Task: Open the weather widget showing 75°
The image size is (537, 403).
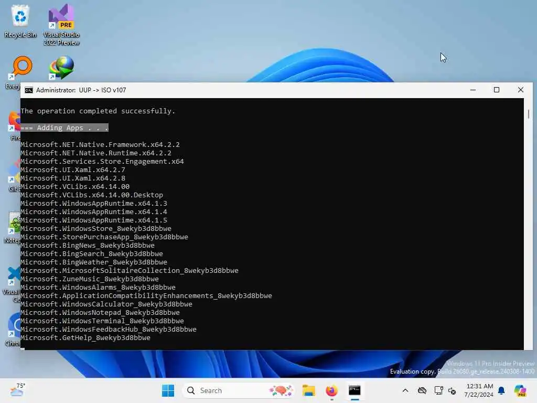Action: 17,390
